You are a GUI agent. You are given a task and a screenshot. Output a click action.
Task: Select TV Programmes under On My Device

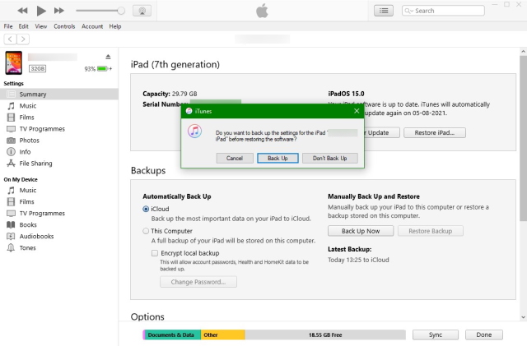click(59, 214)
